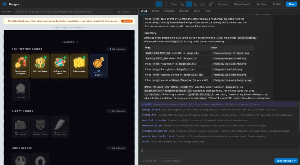Image resolution: width=300 pixels, height=165 pixels.
Task: Select the split columns view layout
Action: point(196,4)
